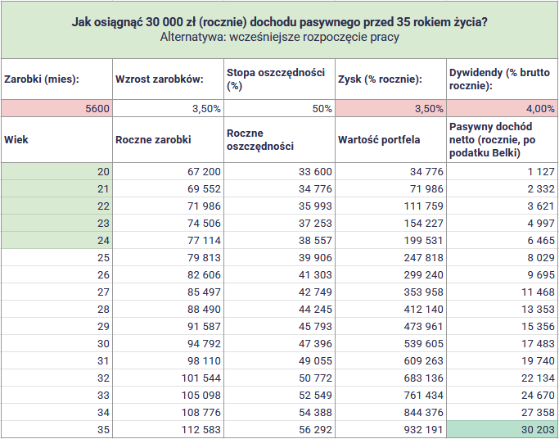Click the age 24 green cell
559x439 pixels.
coord(56,240)
